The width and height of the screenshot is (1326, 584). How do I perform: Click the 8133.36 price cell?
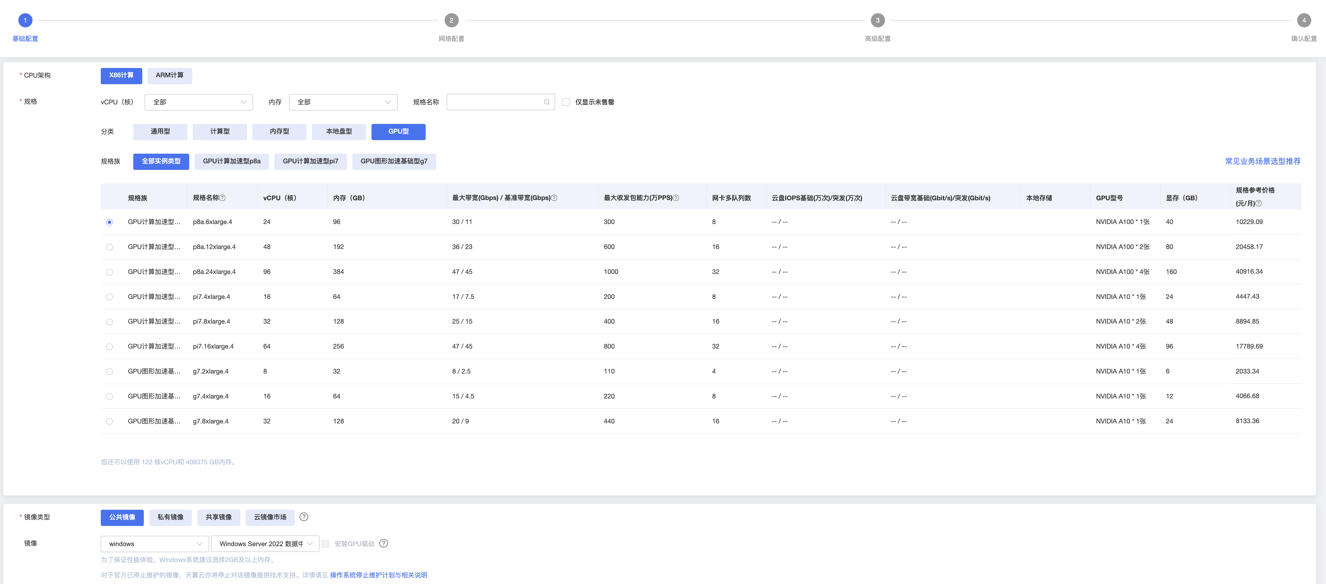point(1247,421)
